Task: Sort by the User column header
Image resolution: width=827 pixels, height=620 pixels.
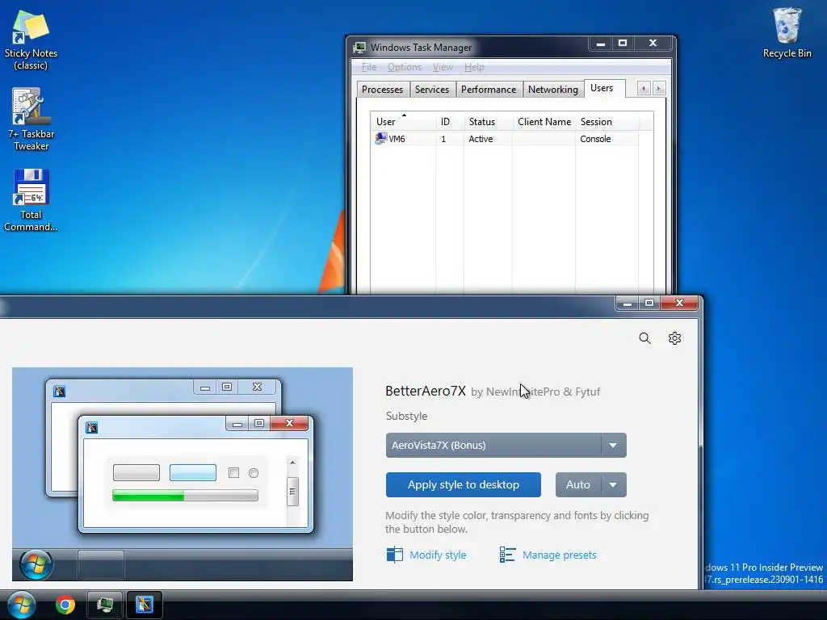Action: tap(403, 121)
